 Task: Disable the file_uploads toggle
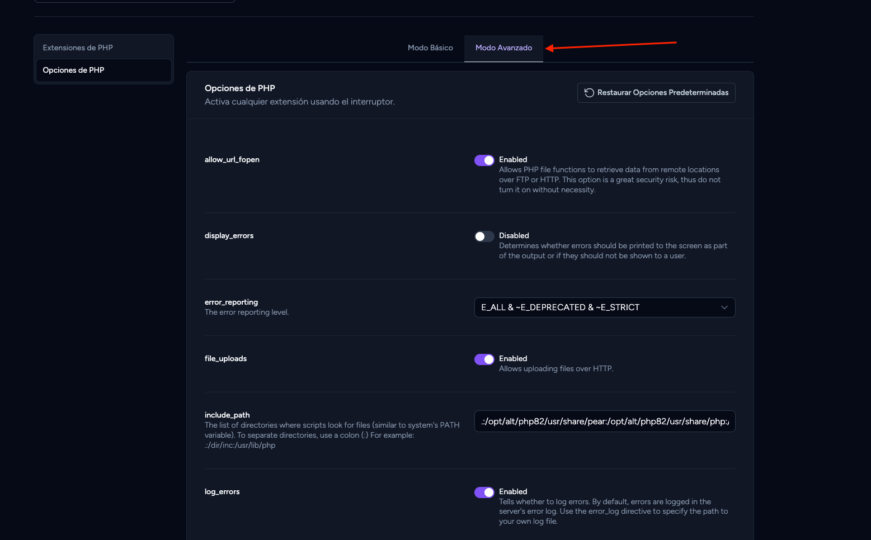coord(484,359)
